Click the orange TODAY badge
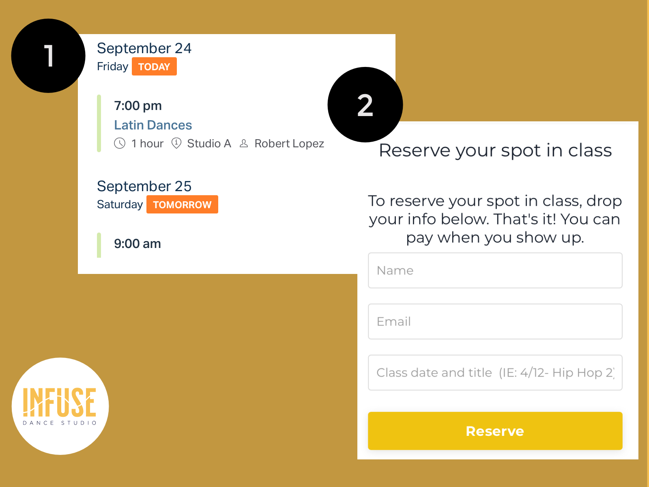 click(x=154, y=67)
